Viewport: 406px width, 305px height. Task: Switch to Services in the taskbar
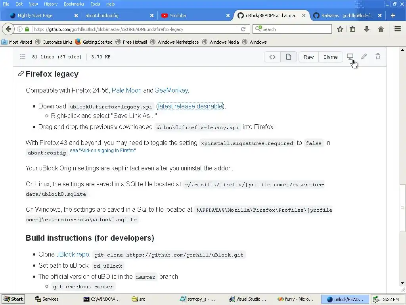coord(47,299)
